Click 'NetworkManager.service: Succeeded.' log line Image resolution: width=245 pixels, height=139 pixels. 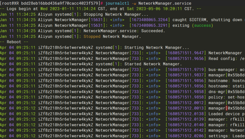[x=124, y=31]
